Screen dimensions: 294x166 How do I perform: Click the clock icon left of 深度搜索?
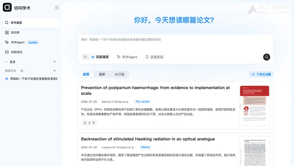pos(85,57)
